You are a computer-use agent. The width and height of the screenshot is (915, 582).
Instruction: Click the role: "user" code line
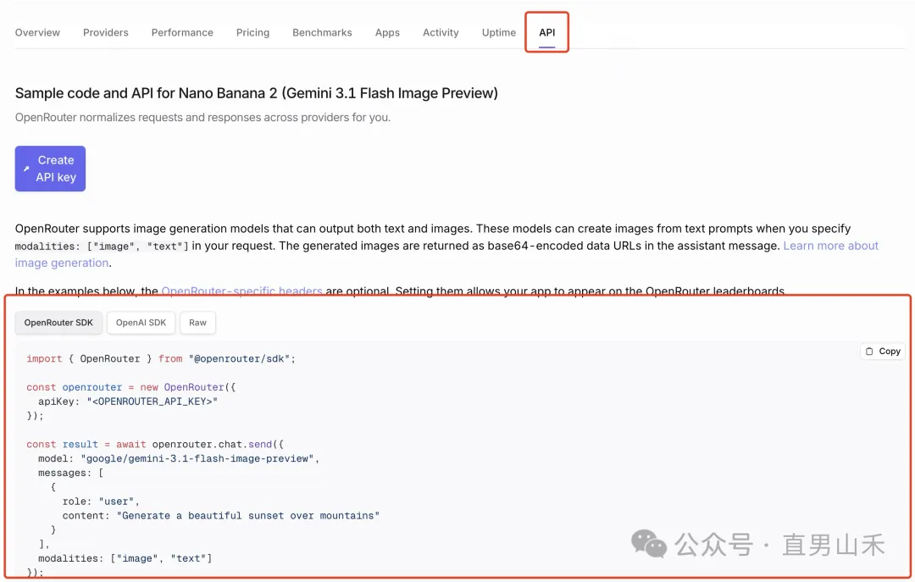click(101, 502)
